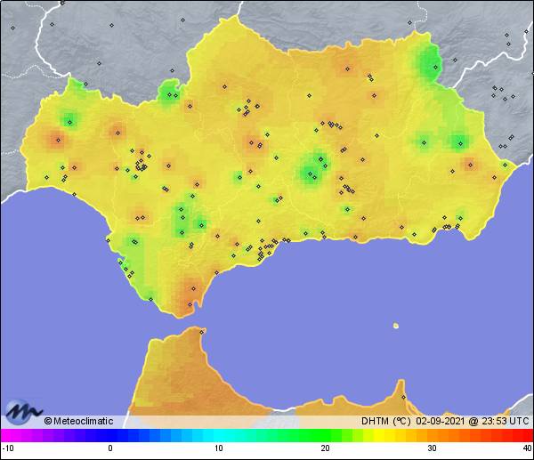This screenshot has width=534, height=460.
Task: Click the 10 label on temperature scale
Action: pos(219,448)
